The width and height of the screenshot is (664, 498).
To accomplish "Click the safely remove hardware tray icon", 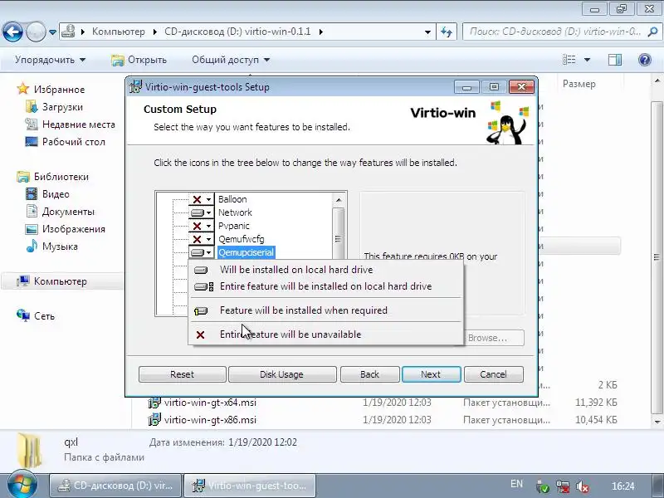I will click(543, 486).
